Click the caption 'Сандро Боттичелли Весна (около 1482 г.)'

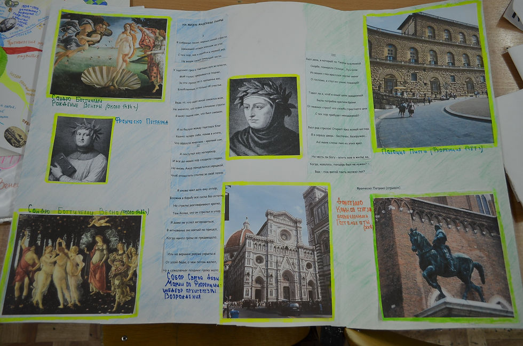click(89, 211)
